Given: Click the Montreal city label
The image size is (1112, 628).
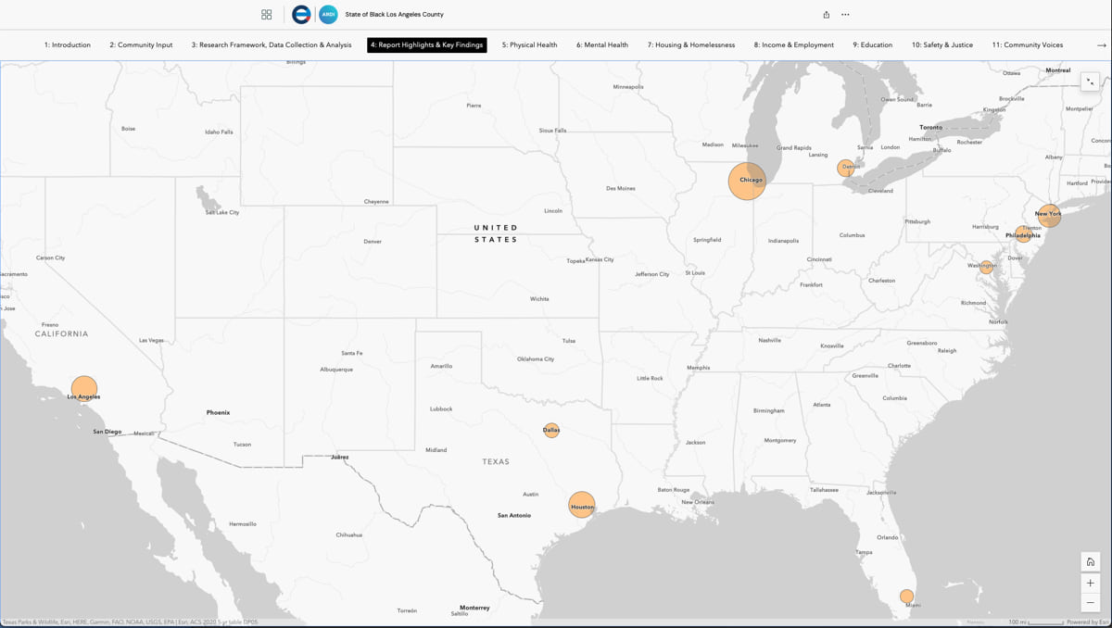Looking at the screenshot, I should 1058,70.
